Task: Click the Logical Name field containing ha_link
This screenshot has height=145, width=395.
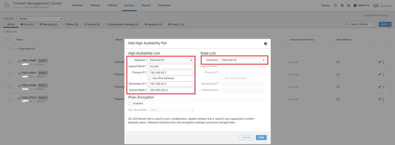Action: (170, 67)
